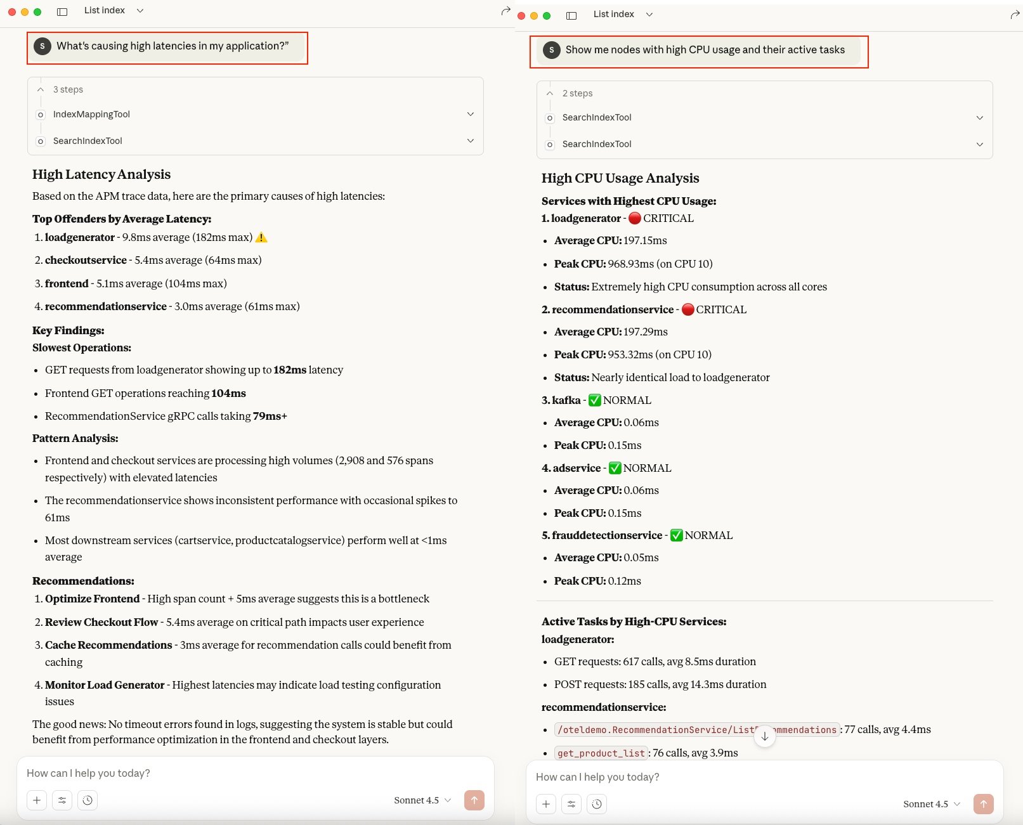Expand the first SearchIndexTool step in the right chat
The height and width of the screenshot is (825, 1023).
tap(979, 118)
